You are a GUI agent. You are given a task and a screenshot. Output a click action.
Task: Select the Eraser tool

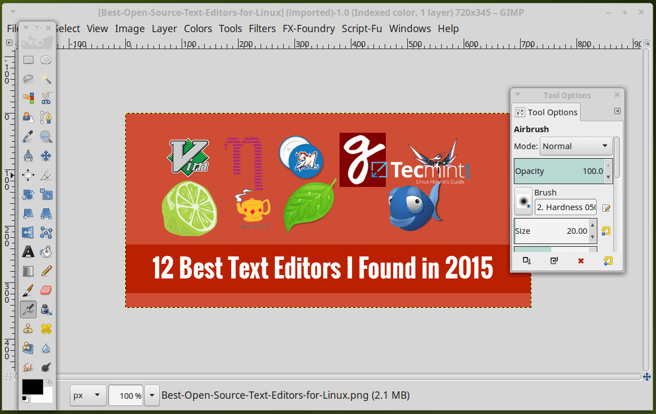pos(46,290)
